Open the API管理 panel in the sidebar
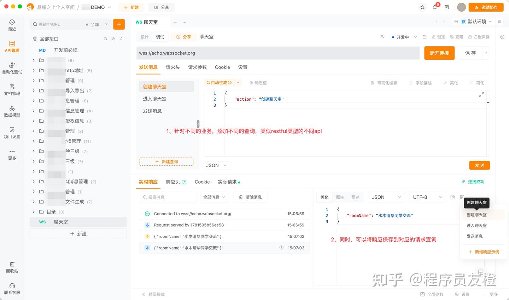Image resolution: width=509 pixels, height=300 pixels. 12,46
